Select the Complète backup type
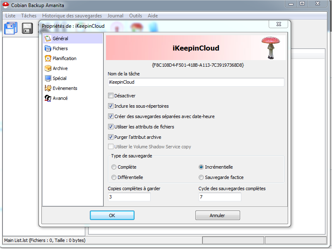332x249 pixels. pos(114,167)
